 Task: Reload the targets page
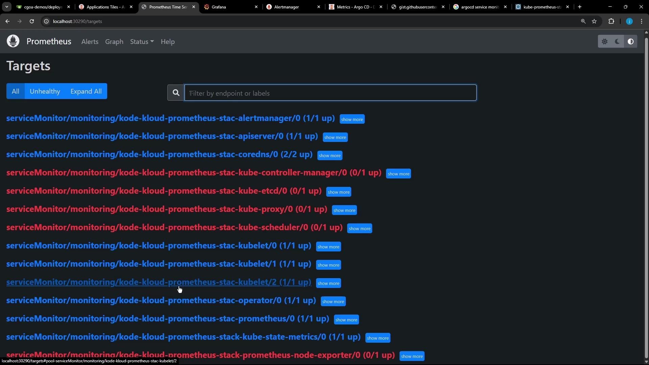tap(32, 21)
